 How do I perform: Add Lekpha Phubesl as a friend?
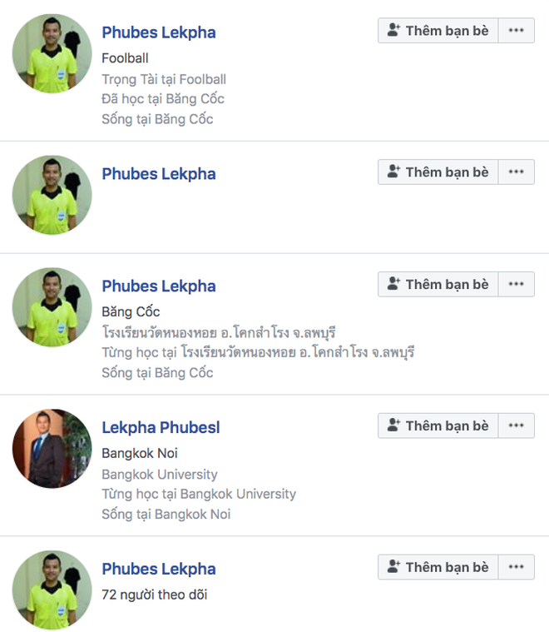[438, 425]
